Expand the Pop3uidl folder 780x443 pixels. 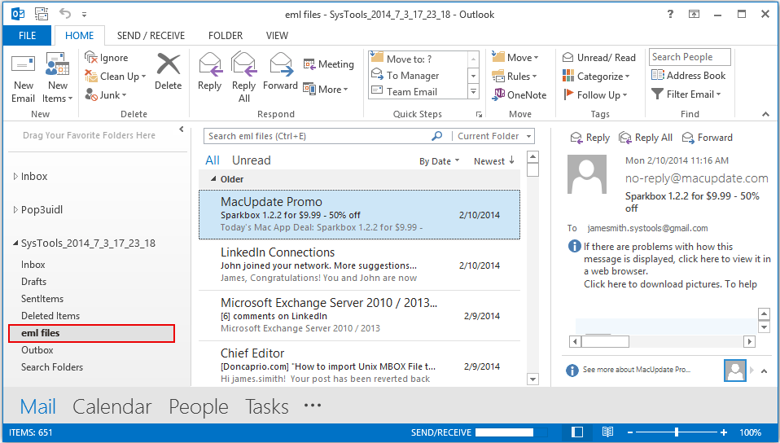pos(15,209)
